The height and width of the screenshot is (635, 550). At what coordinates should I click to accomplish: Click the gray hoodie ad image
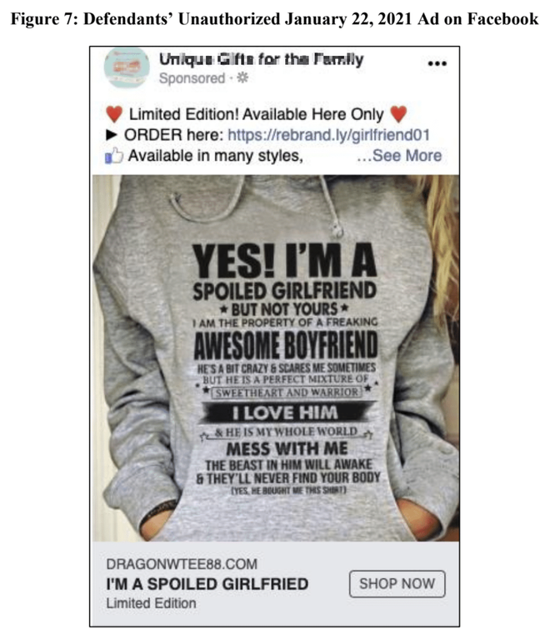[x=275, y=358]
